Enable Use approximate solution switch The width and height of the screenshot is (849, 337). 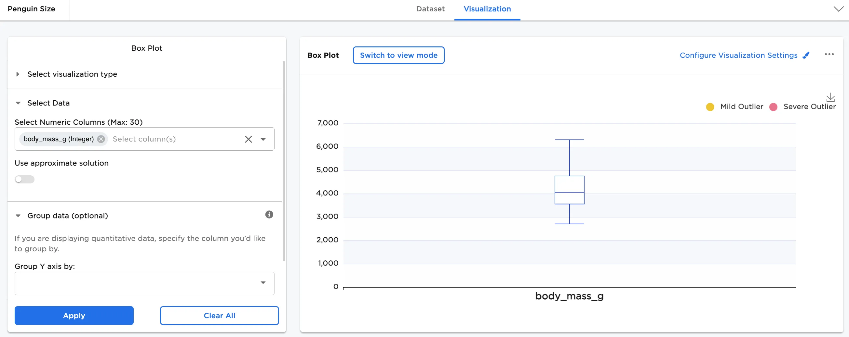point(25,179)
